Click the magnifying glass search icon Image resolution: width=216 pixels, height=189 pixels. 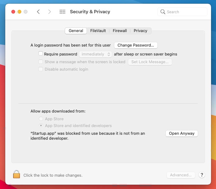point(163,12)
